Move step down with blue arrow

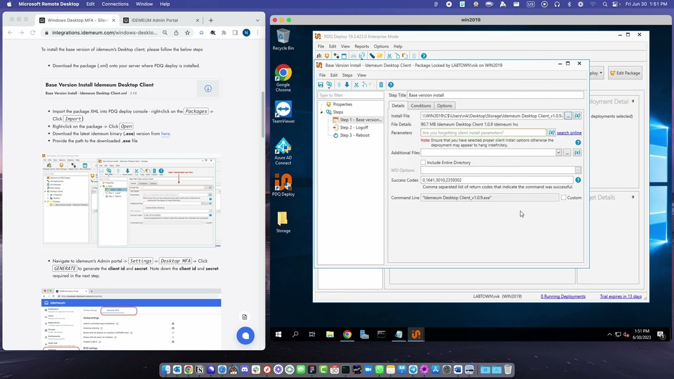(x=346, y=85)
